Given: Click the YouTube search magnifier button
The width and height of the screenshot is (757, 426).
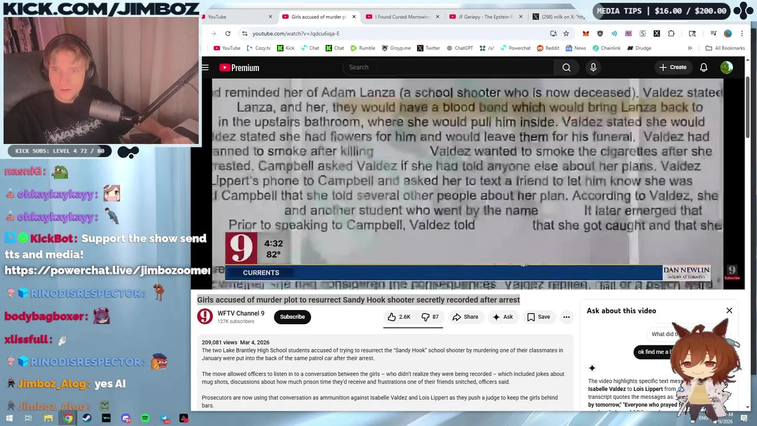Looking at the screenshot, I should click(x=567, y=67).
